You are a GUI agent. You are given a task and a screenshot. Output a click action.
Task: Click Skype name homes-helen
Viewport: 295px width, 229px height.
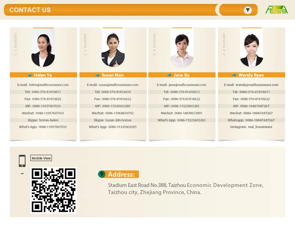(x=49, y=120)
